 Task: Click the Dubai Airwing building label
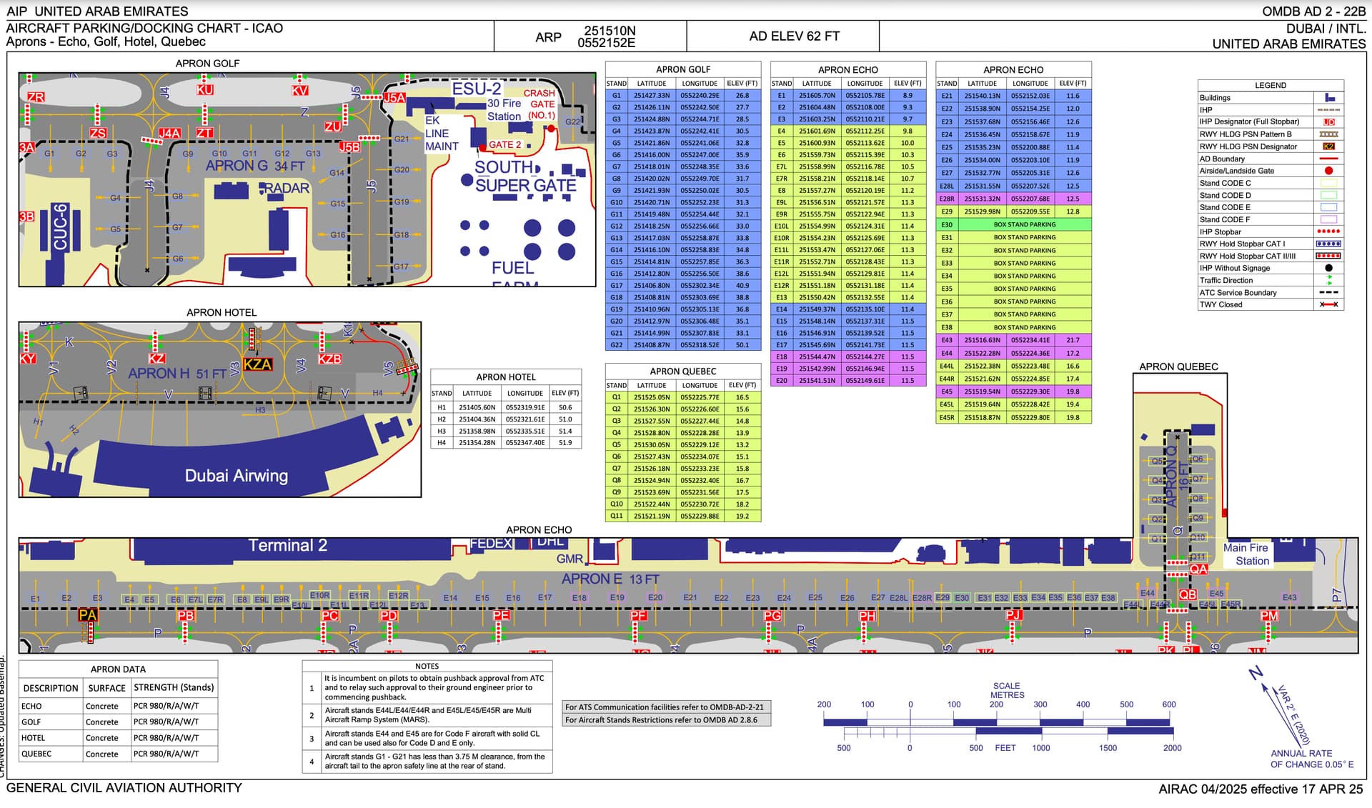[236, 476]
